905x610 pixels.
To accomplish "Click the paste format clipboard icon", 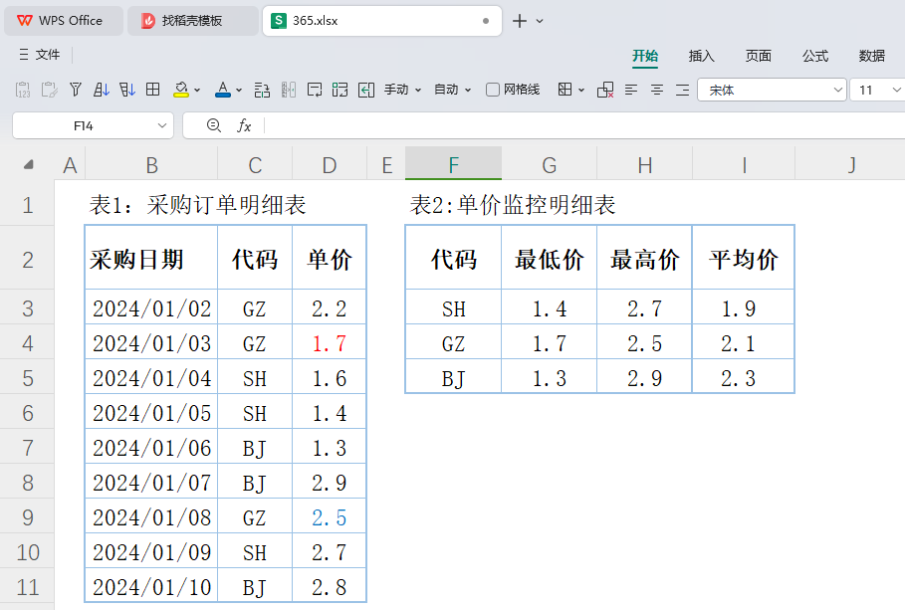I will pyautogui.click(x=49, y=90).
